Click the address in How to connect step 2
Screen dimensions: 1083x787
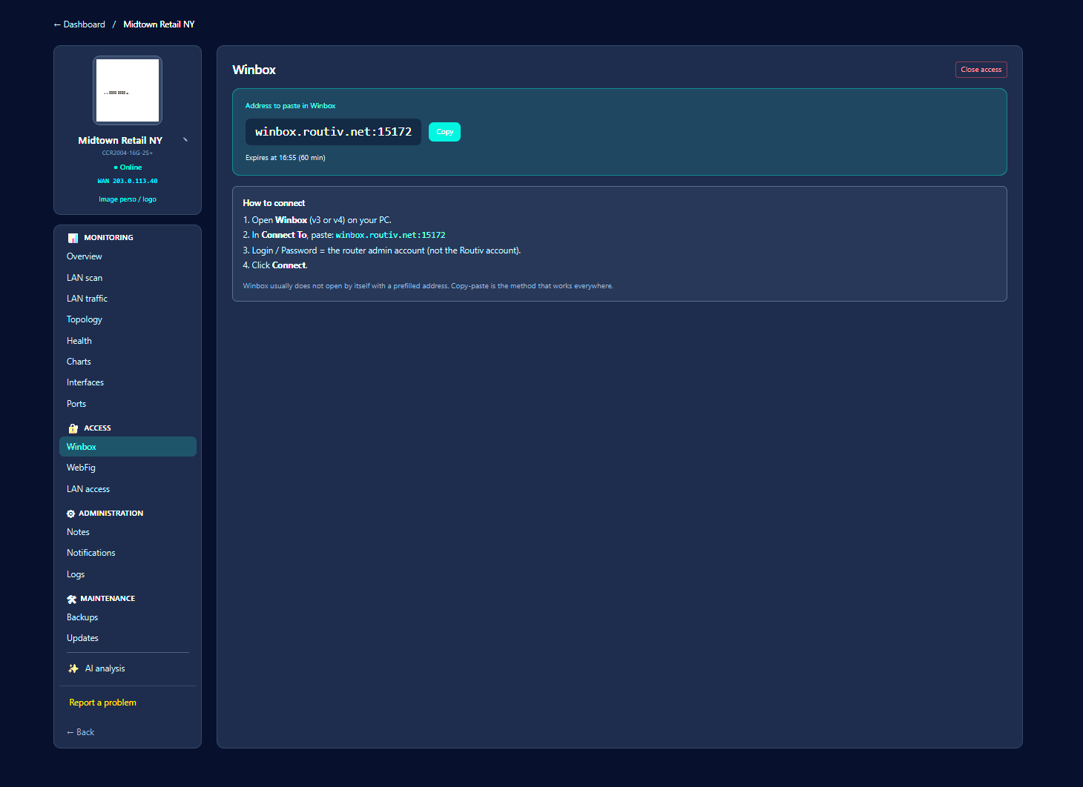390,235
